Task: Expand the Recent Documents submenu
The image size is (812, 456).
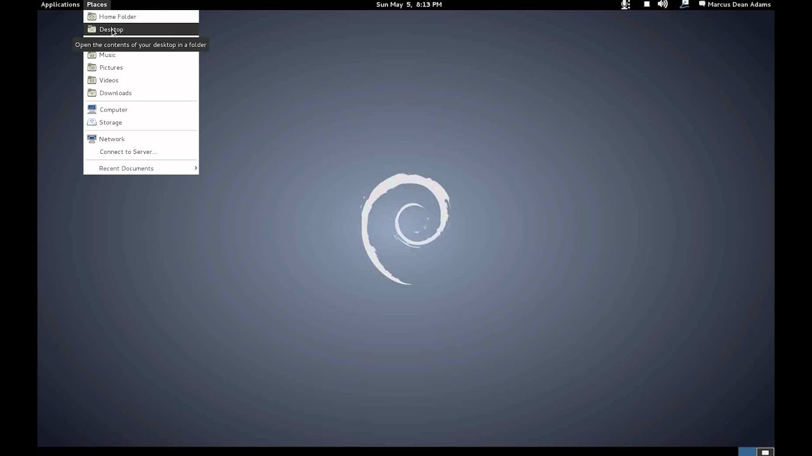Action: pos(141,168)
